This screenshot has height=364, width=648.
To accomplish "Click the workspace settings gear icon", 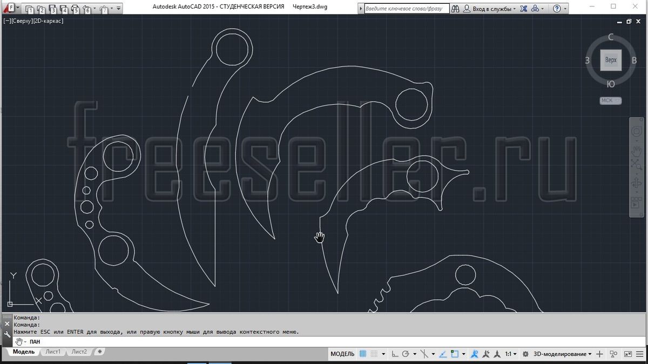I will 524,354.
